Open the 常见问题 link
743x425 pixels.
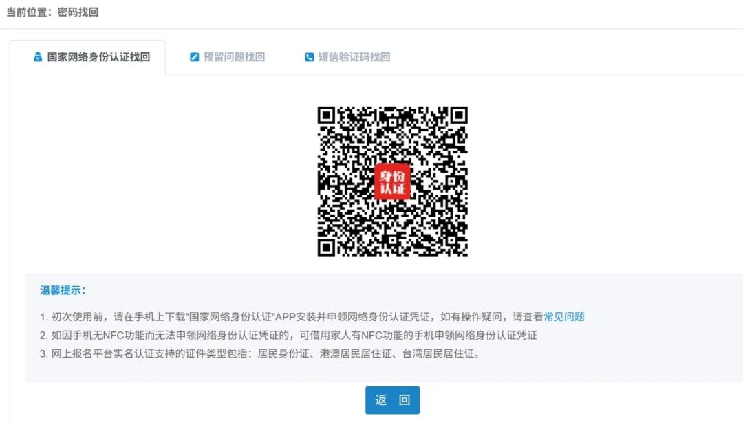[564, 317]
